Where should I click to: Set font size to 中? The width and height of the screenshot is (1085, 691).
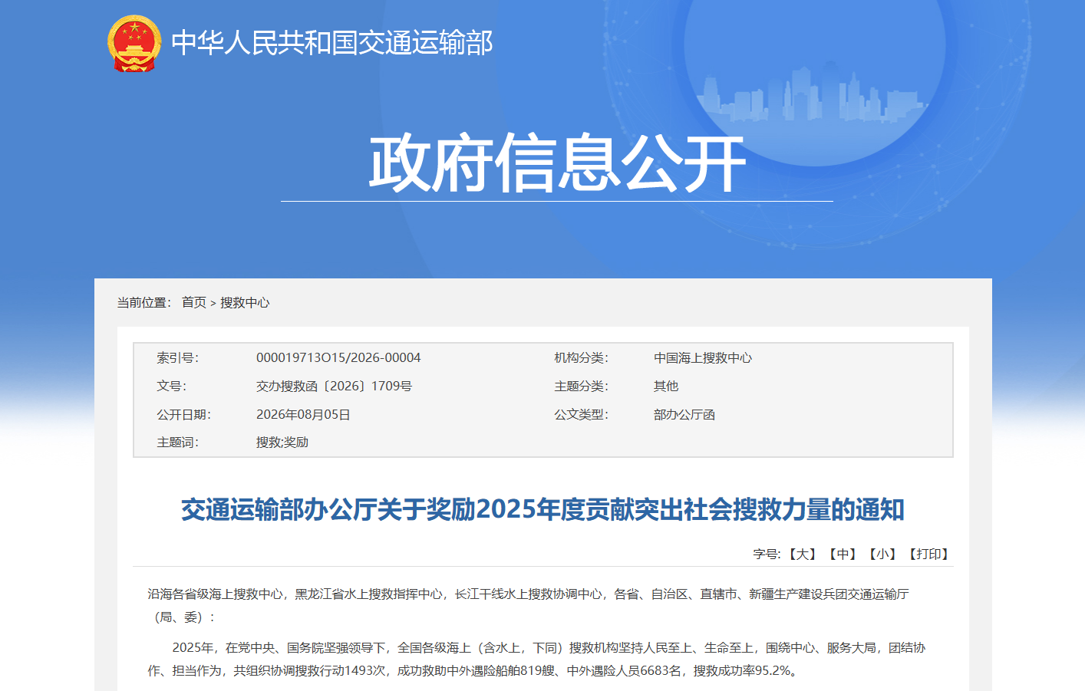[x=843, y=554]
